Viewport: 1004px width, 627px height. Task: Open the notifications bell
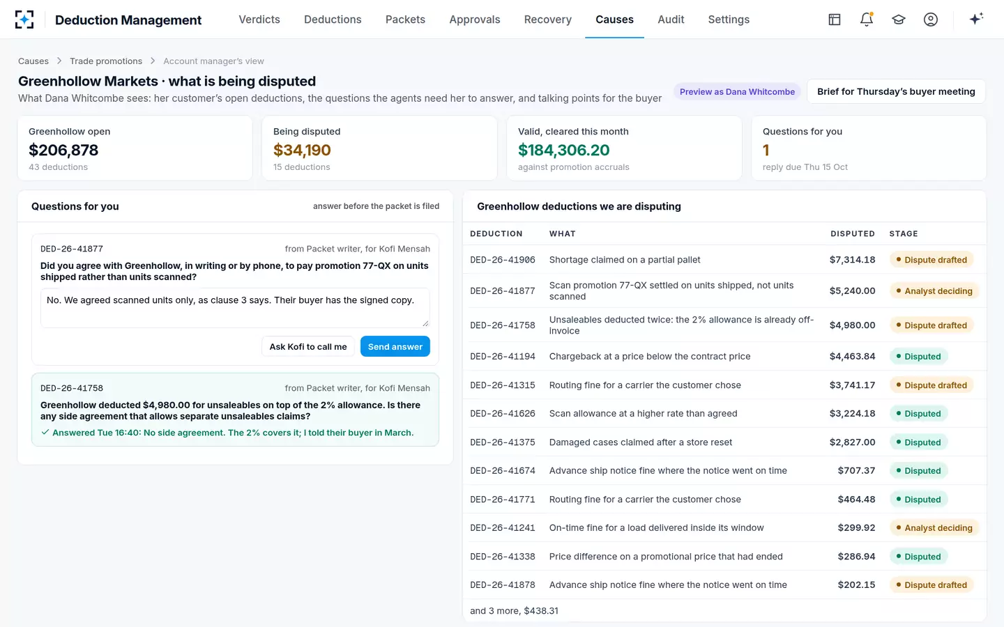[867, 20]
